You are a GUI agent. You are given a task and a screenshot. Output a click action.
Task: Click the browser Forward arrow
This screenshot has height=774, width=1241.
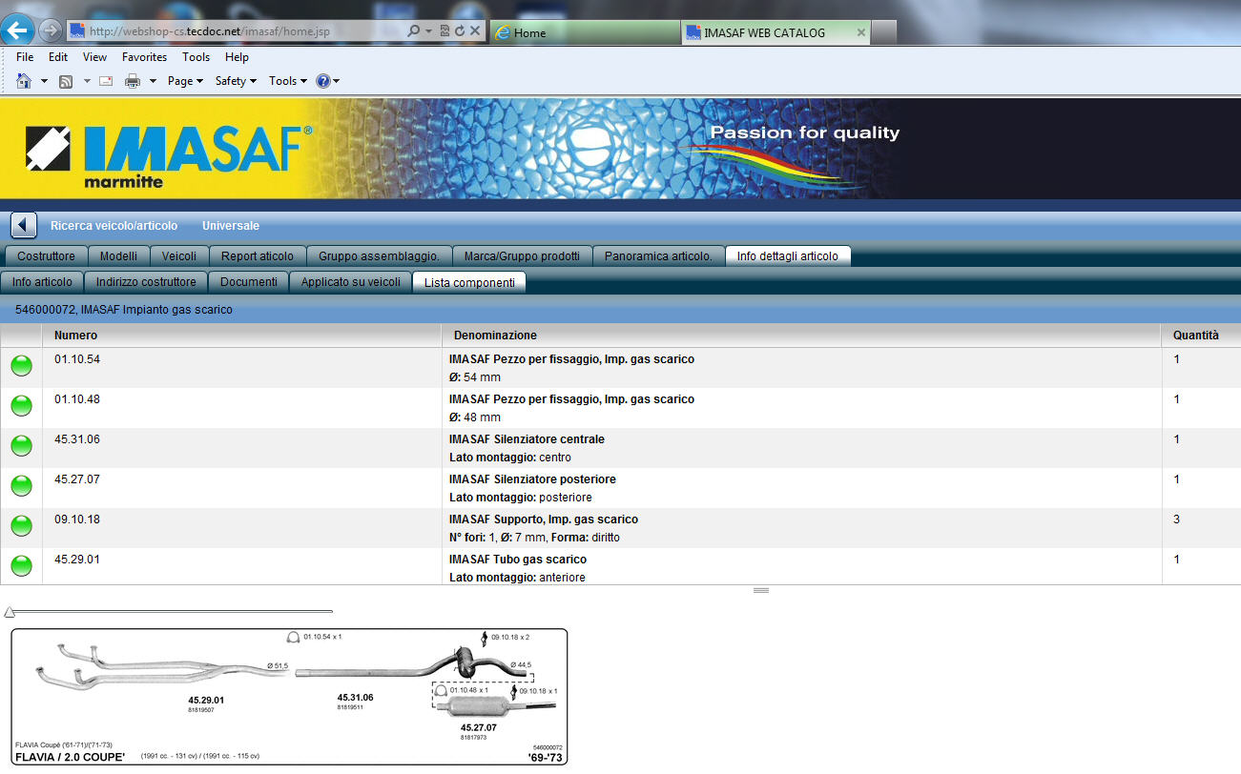tap(51, 31)
